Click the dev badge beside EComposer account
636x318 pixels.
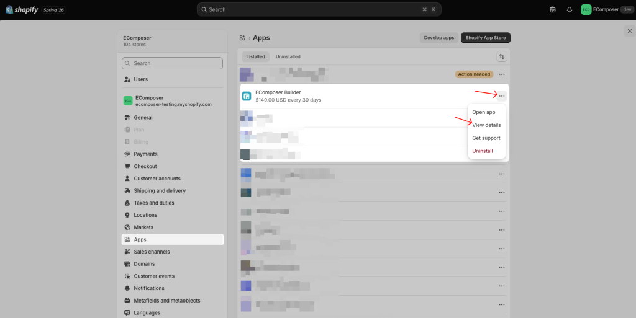627,10
